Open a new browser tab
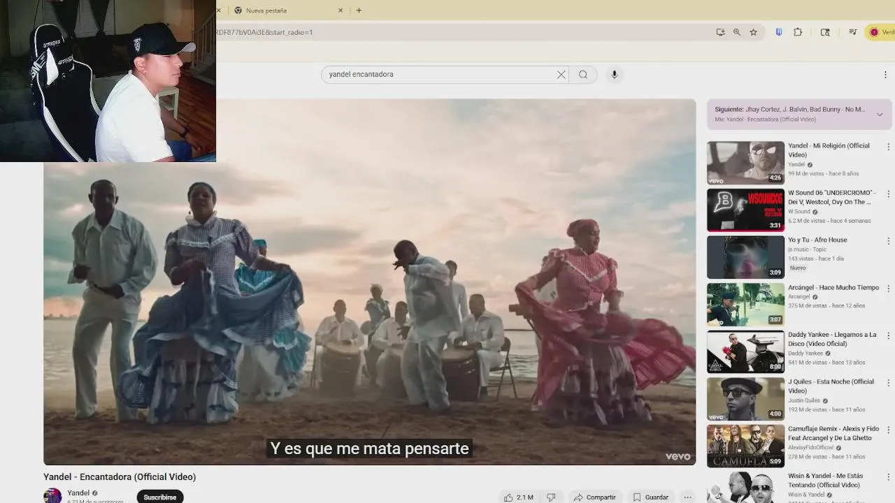Screen dimensions: 895x503 [x=359, y=10]
